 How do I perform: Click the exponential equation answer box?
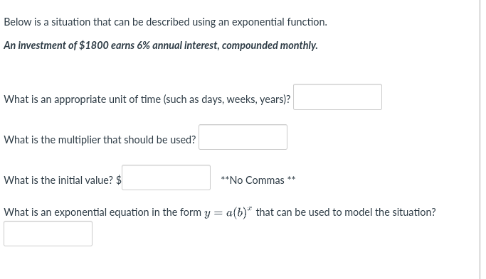tap(48, 234)
